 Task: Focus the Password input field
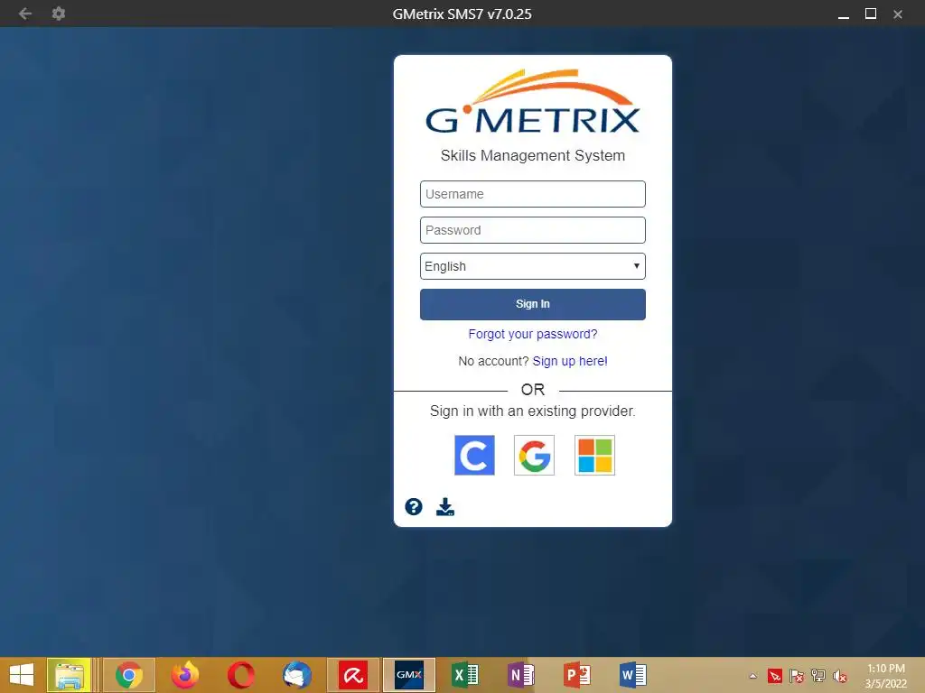click(x=533, y=230)
